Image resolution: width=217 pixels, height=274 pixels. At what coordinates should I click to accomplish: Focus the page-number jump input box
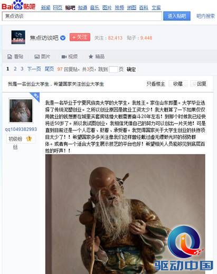(x=113, y=69)
